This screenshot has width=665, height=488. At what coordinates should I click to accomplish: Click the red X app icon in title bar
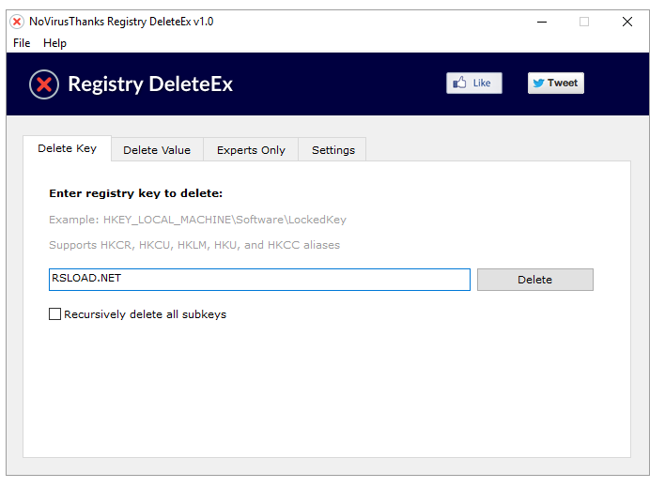(x=17, y=22)
